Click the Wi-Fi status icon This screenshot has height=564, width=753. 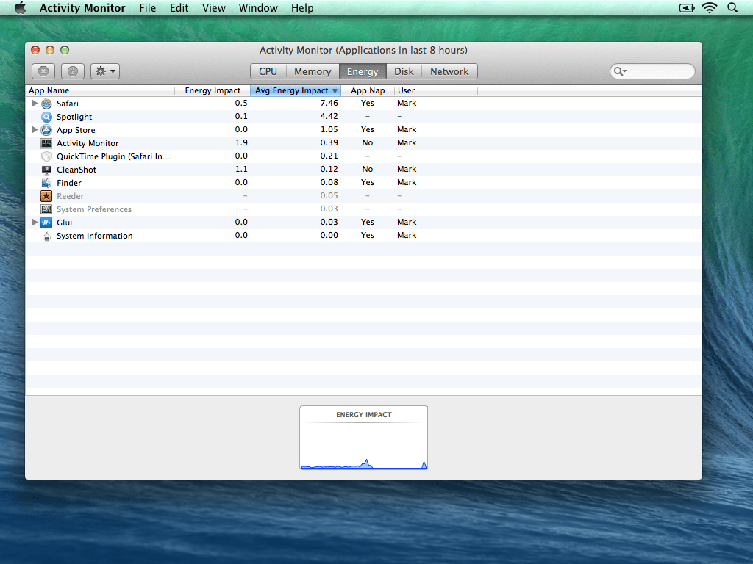(710, 7)
